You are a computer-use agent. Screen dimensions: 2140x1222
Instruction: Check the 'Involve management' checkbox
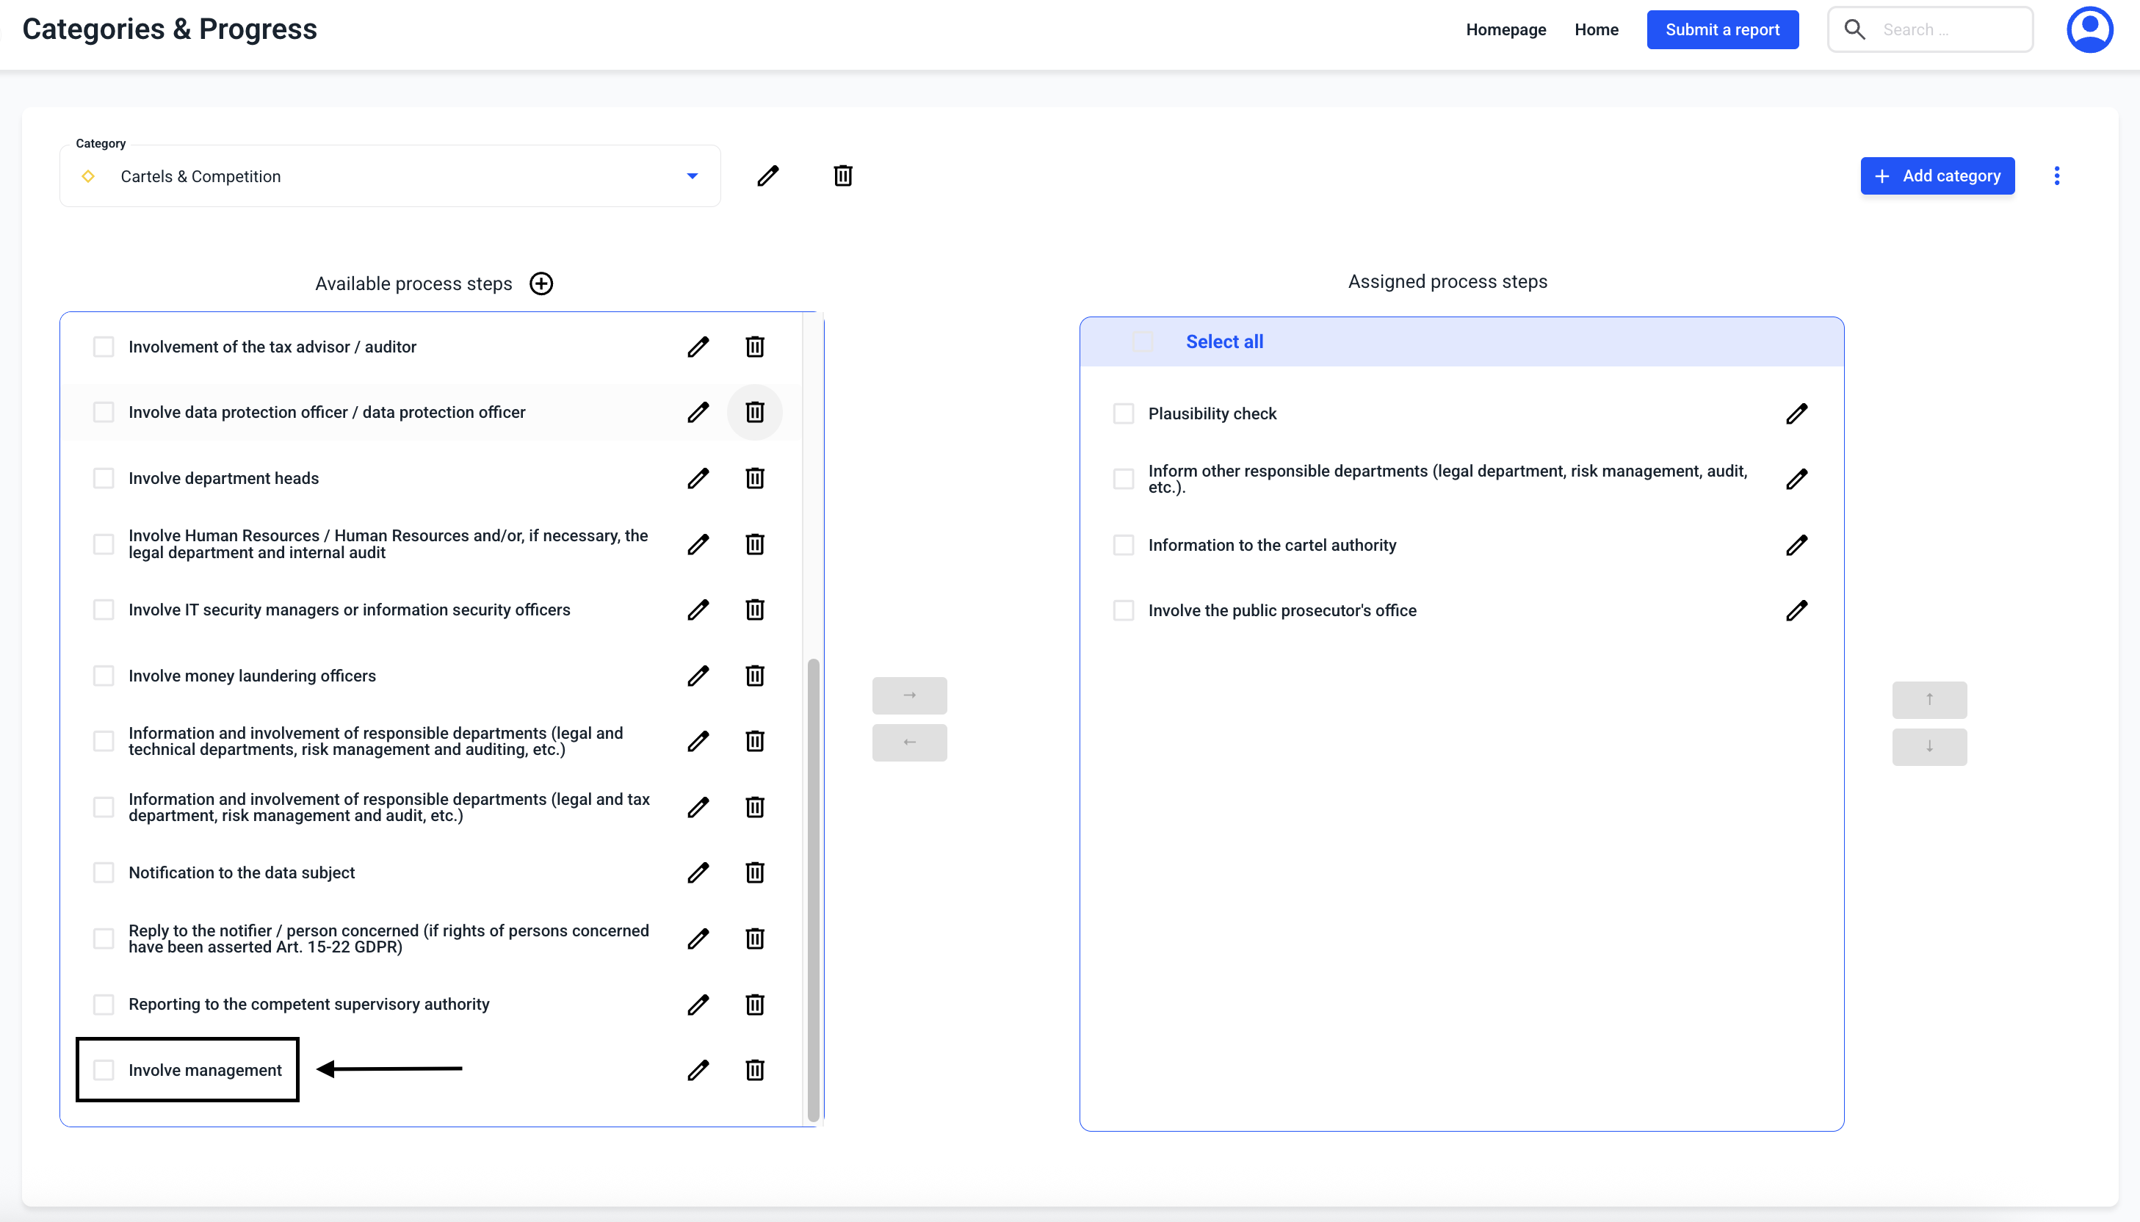pyautogui.click(x=104, y=1070)
